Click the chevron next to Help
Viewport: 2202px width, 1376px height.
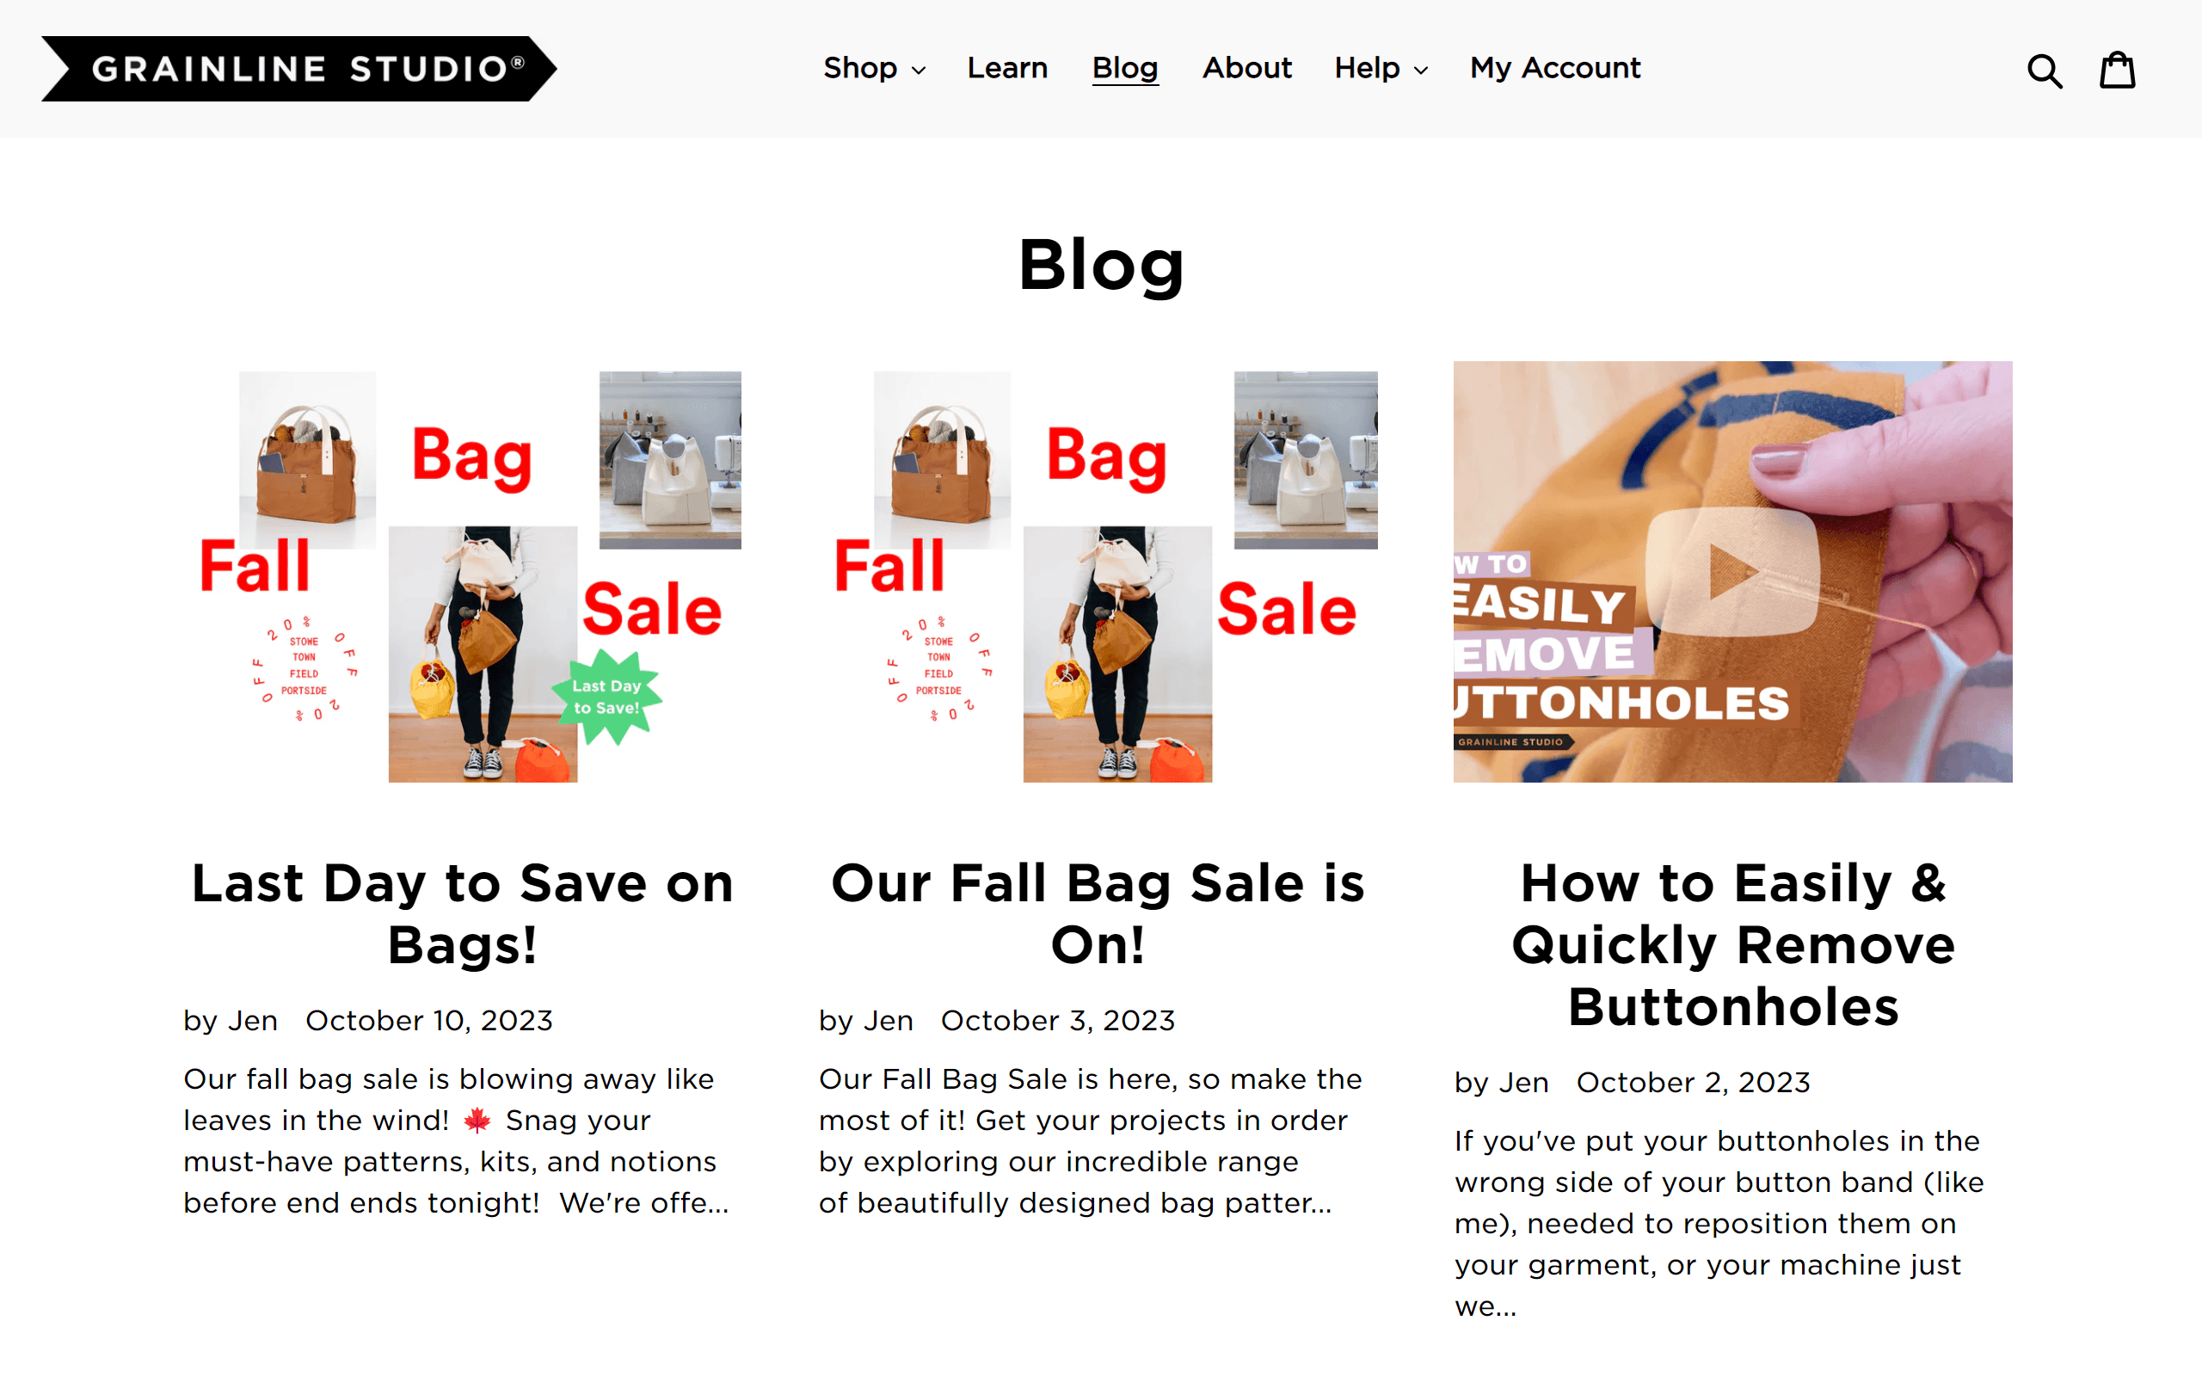click(x=1420, y=71)
